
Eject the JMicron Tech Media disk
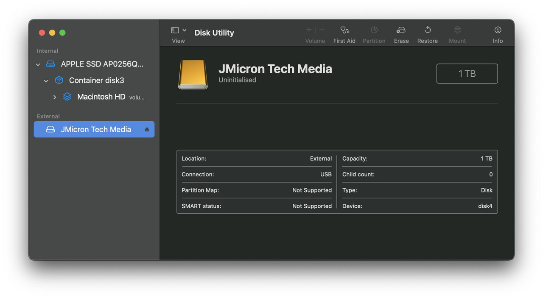(x=147, y=129)
